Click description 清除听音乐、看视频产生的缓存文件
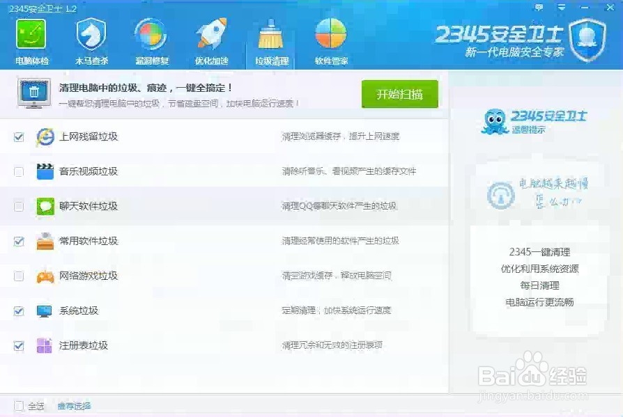The width and height of the screenshot is (623, 417). tap(349, 171)
